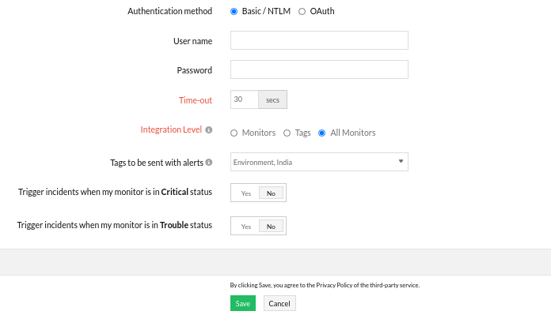Click the green Save button
This screenshot has width=551, height=330.
(x=243, y=304)
